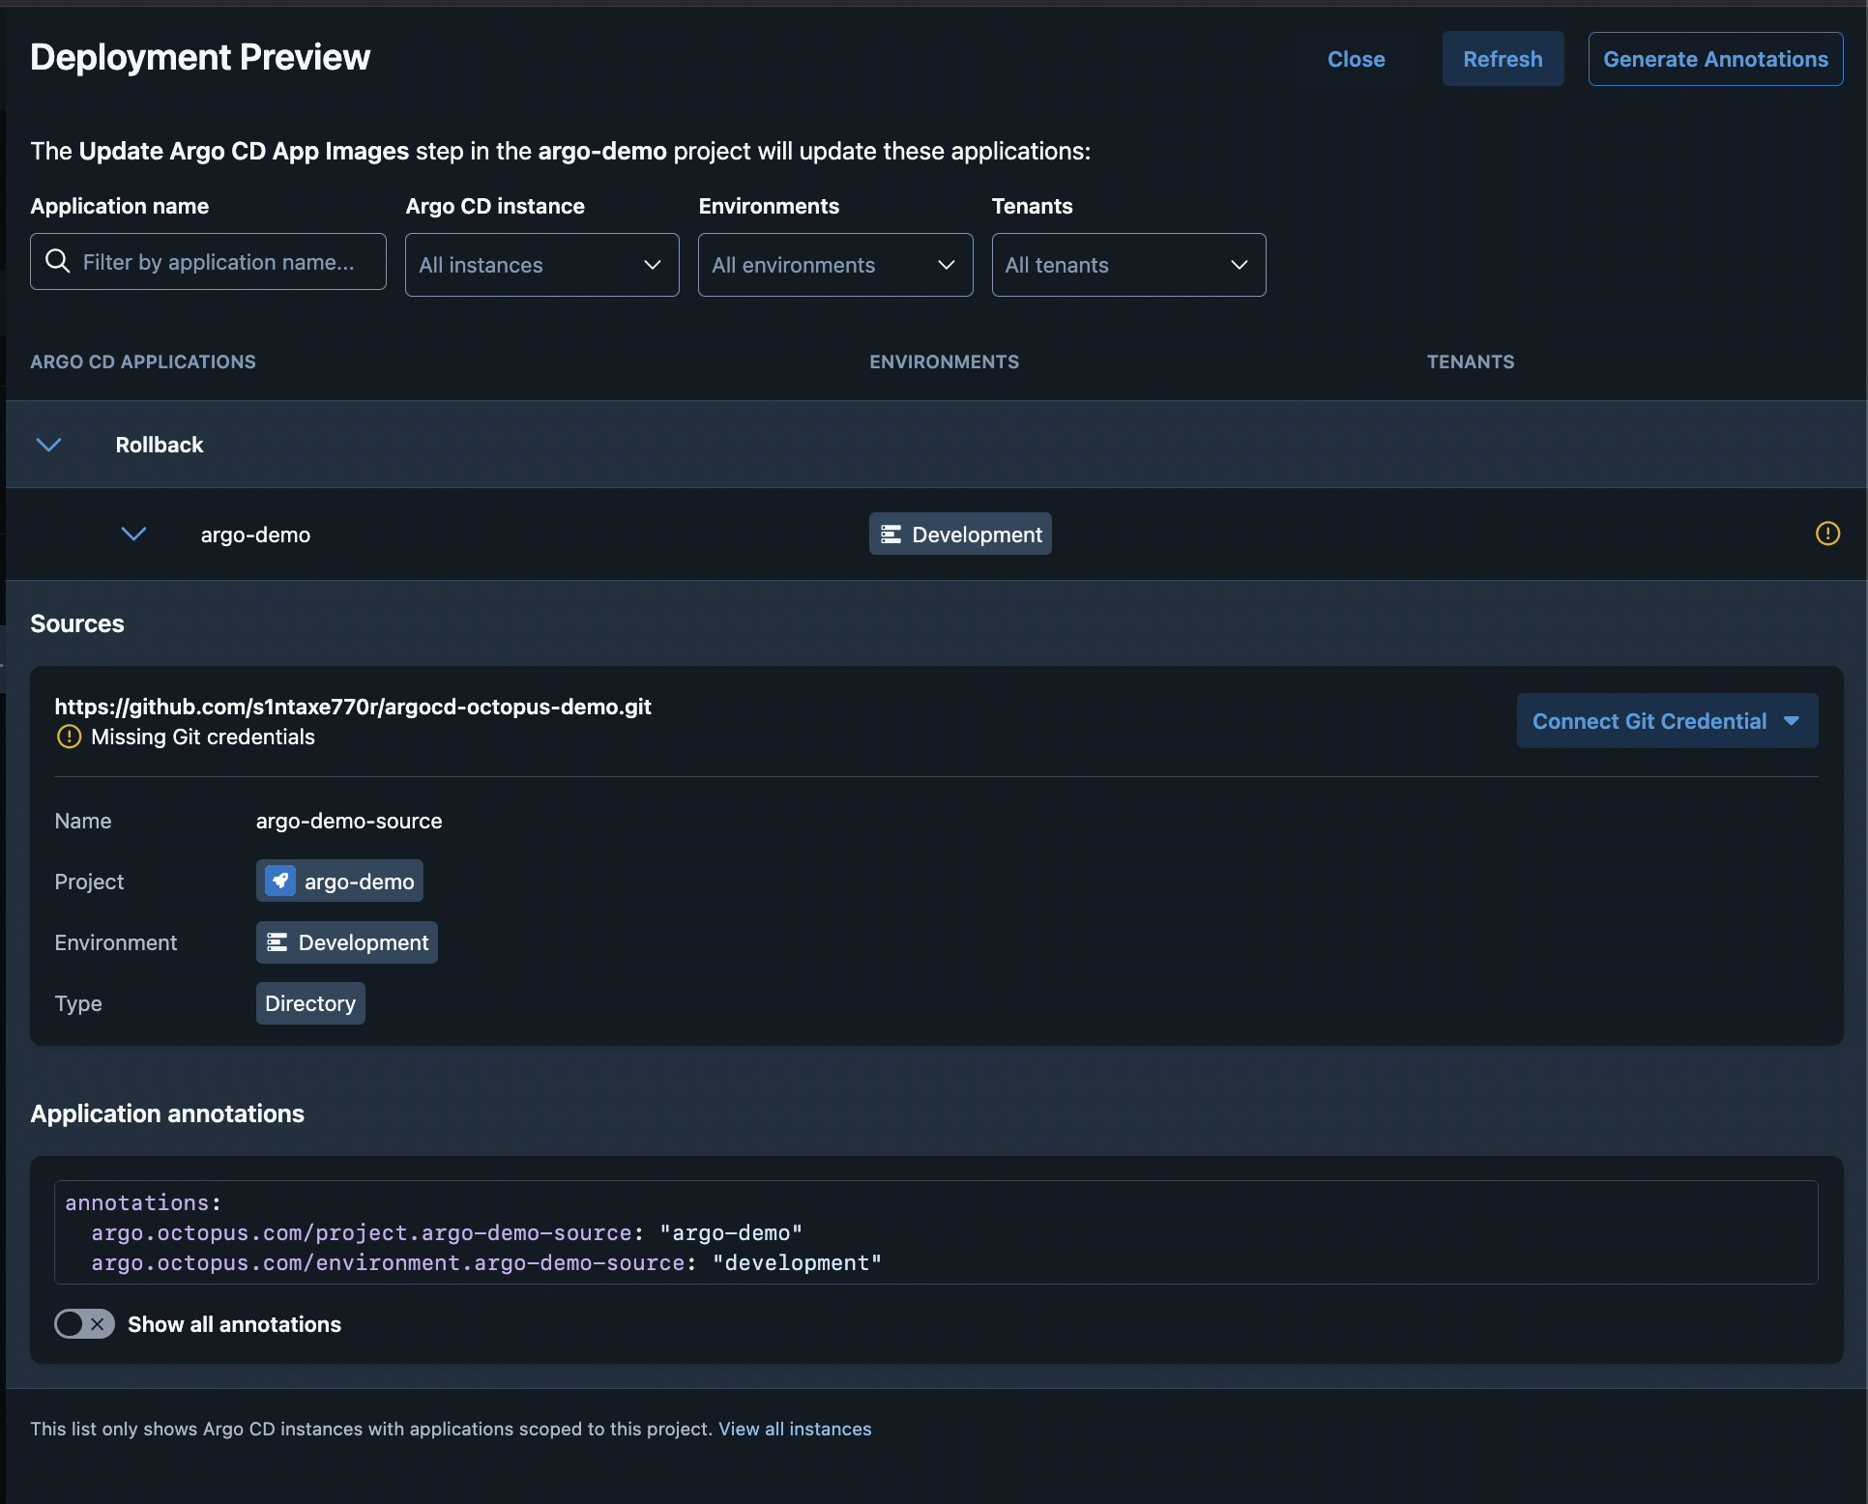
Task: Click the Development chip under Environment
Action: coord(346,942)
